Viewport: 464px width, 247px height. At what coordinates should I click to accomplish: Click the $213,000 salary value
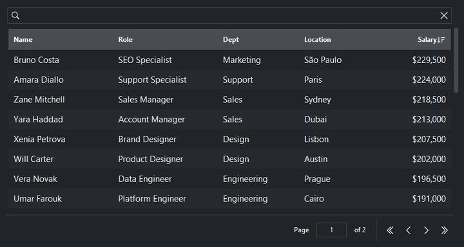pyautogui.click(x=429, y=120)
